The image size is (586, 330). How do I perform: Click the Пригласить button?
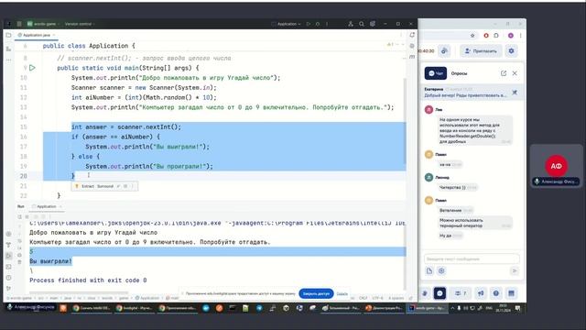pos(481,51)
